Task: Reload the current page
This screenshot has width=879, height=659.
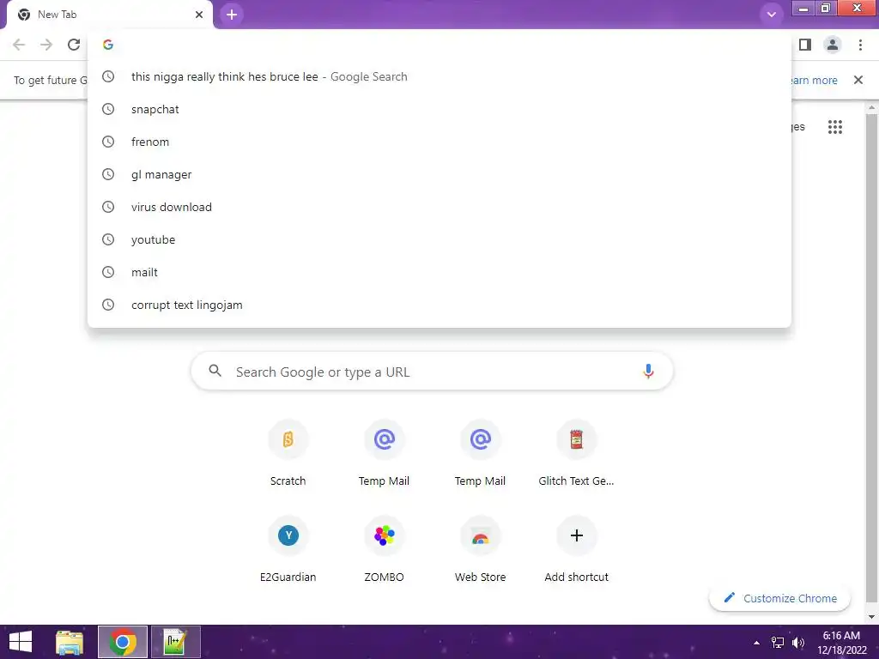Action: (x=74, y=45)
